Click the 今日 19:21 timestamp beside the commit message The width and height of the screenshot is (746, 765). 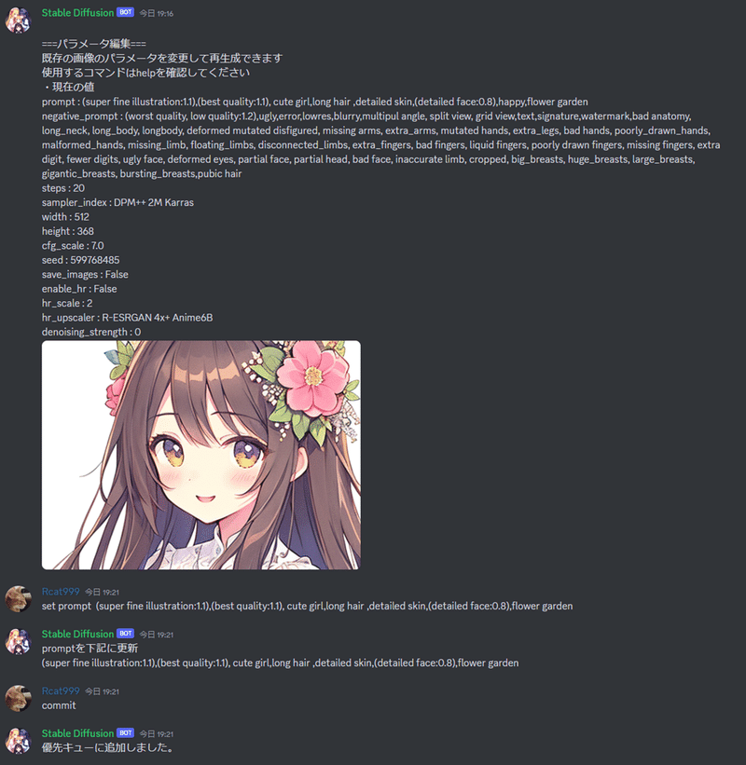(102, 691)
